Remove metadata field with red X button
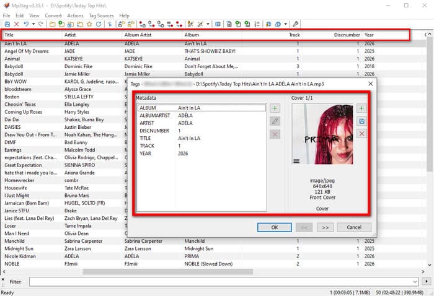The image size is (434, 296). click(275, 134)
